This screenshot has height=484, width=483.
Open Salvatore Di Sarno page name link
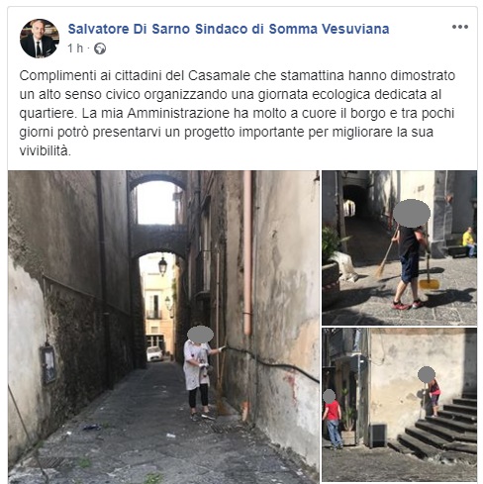(x=229, y=29)
